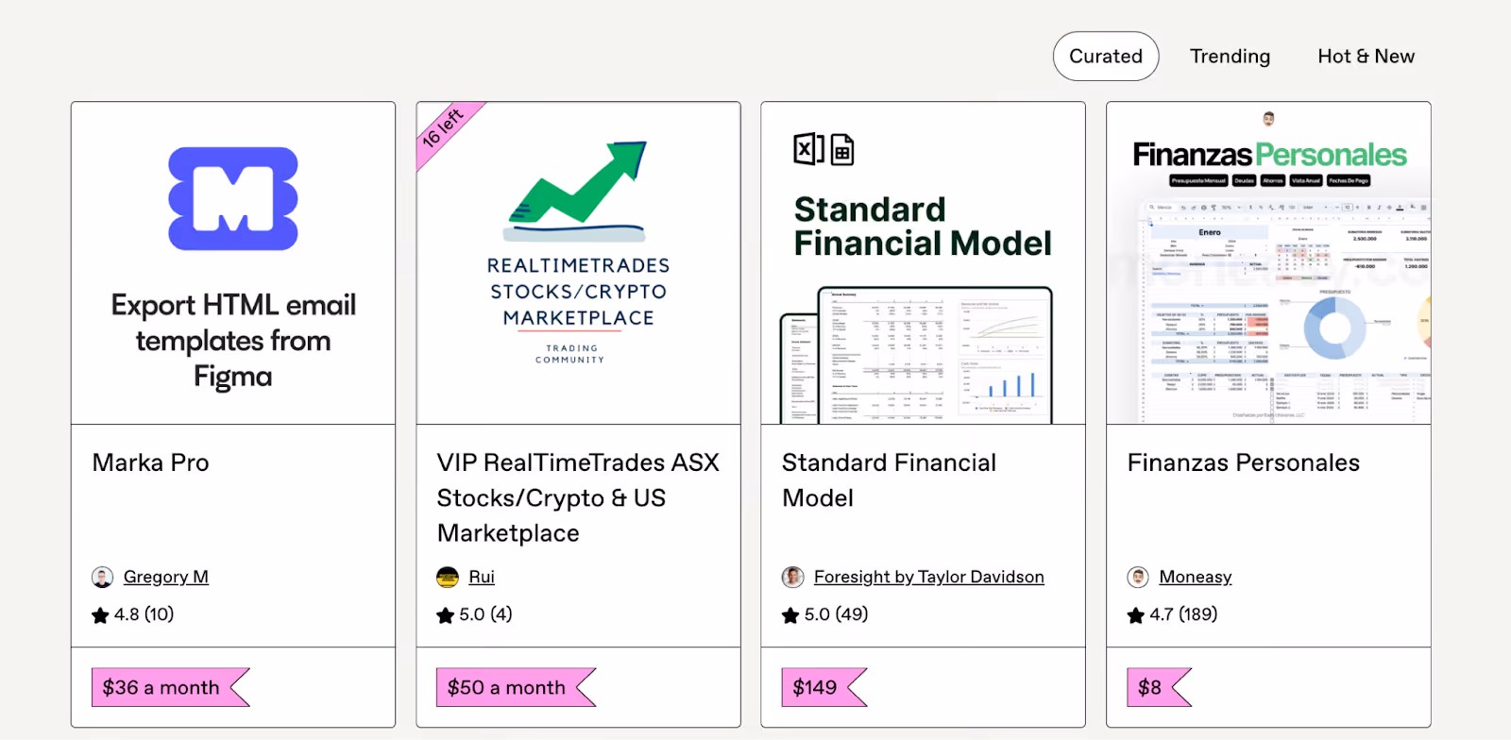Open Foresight by Taylor Davidson link
Screen dimensions: 1511x740
click(928, 577)
